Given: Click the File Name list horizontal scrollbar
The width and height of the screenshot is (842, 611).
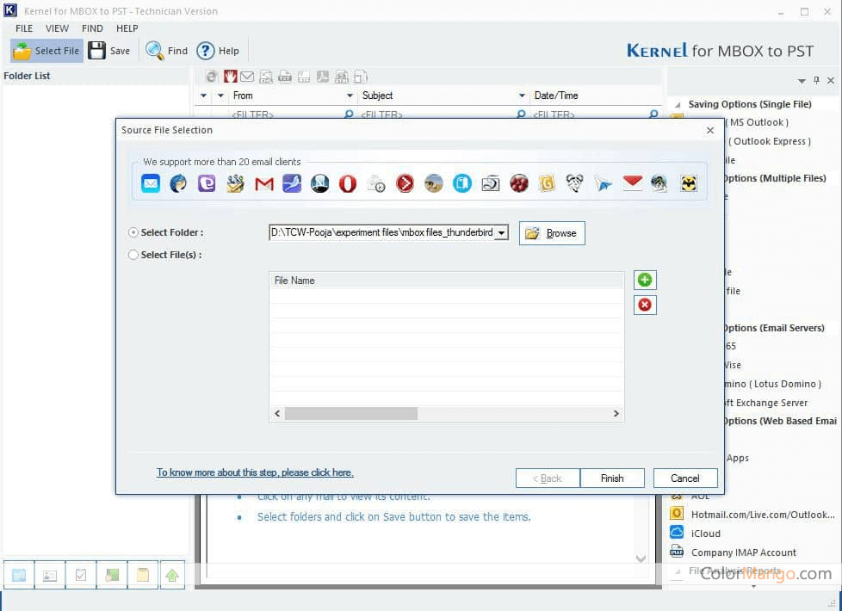Looking at the screenshot, I should coord(351,414).
